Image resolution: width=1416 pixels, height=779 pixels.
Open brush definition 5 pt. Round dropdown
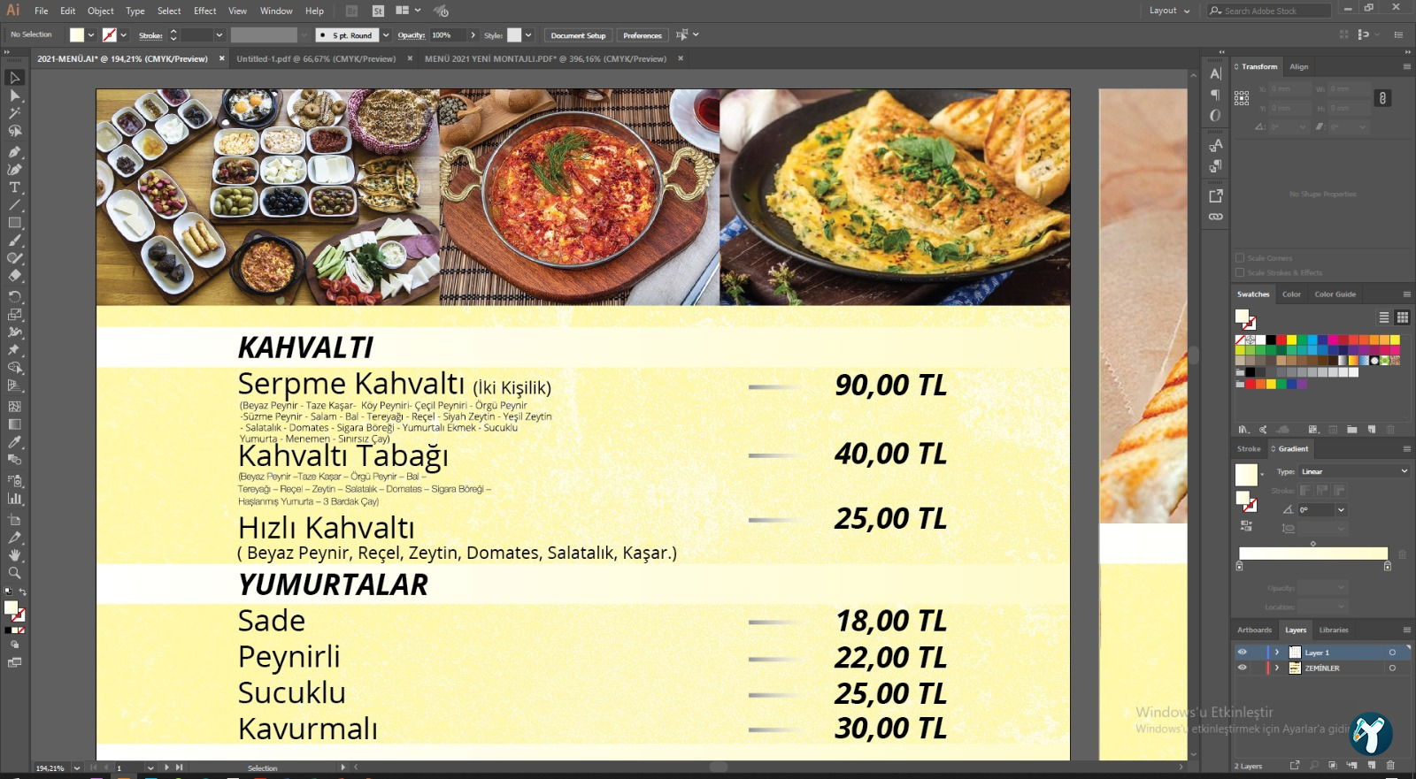coord(385,35)
